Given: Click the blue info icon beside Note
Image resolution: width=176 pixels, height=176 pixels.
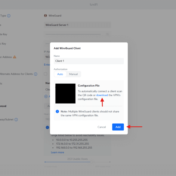Looking at the screenshot, I should coord(57,111).
